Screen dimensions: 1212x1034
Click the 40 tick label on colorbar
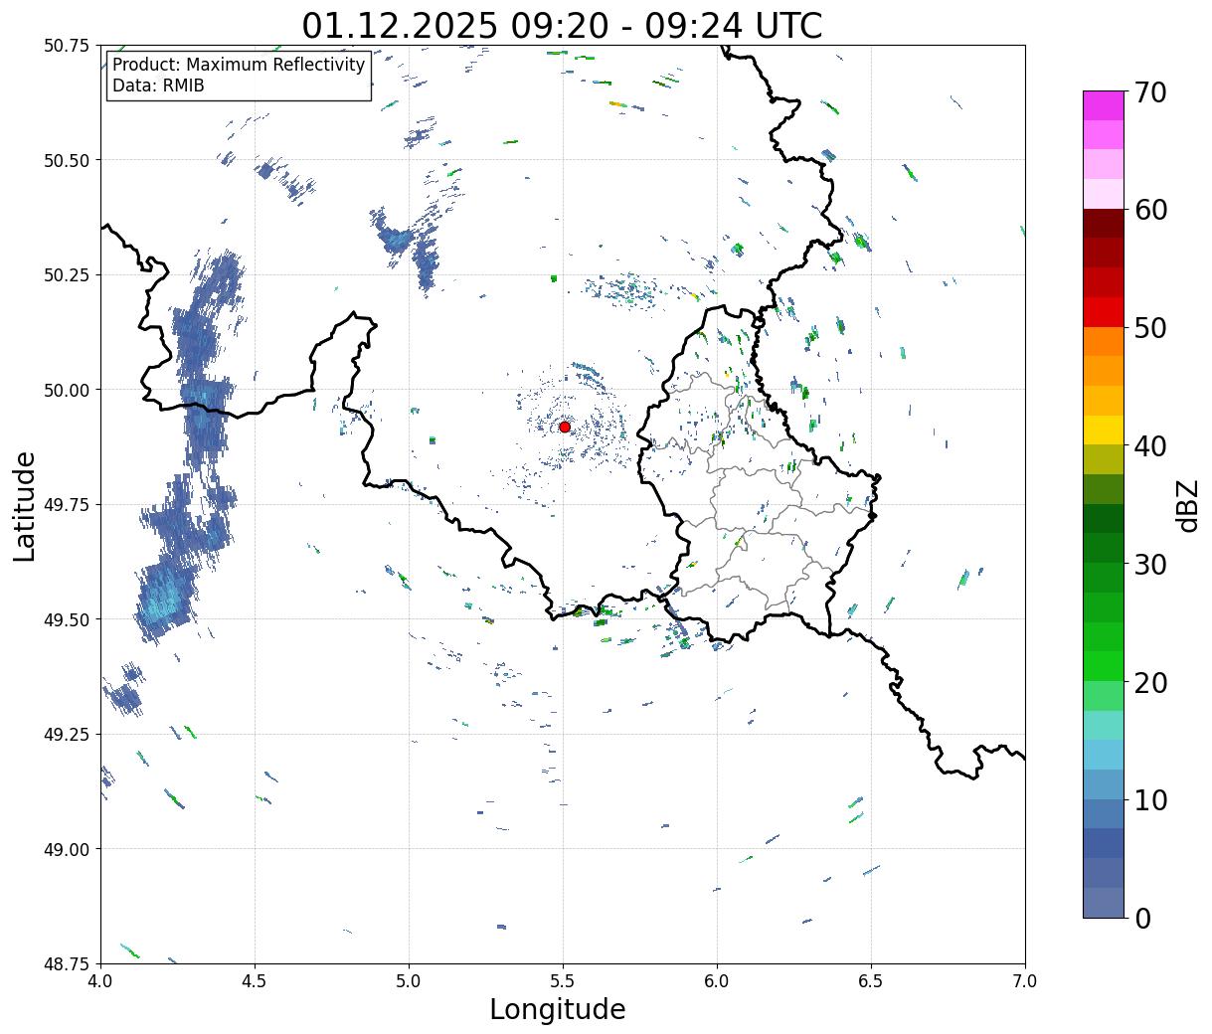click(1149, 446)
